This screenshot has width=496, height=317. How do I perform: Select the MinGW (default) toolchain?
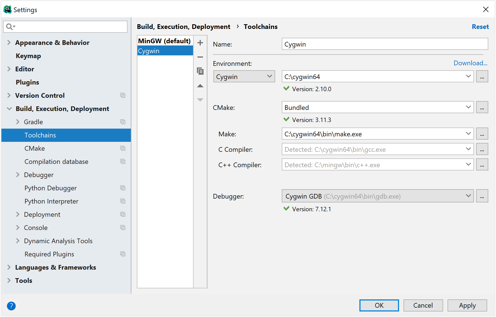164,41
